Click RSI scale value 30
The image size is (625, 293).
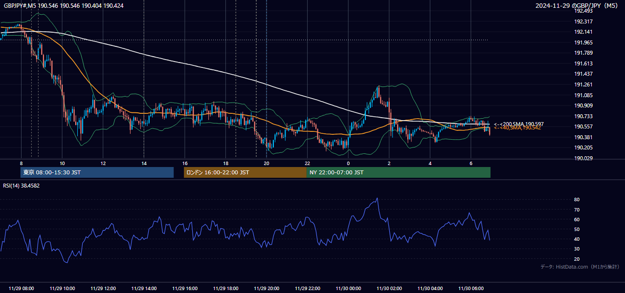click(577, 249)
